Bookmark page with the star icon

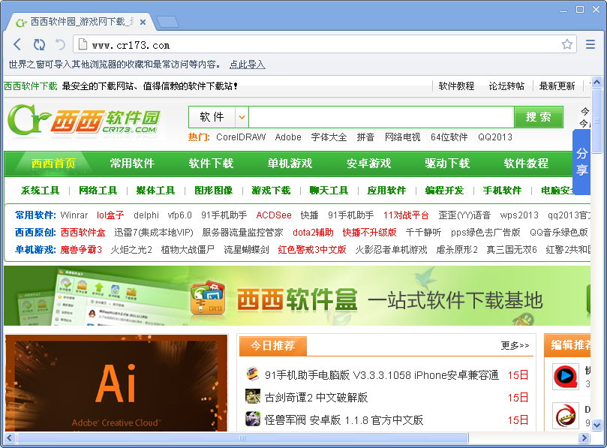point(566,44)
